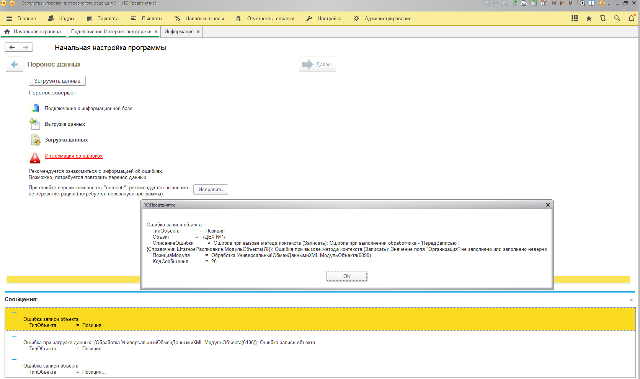The width and height of the screenshot is (640, 379).
Task: Collapse the message starting 'Ошибка при загрузке данных'
Action: (14, 336)
